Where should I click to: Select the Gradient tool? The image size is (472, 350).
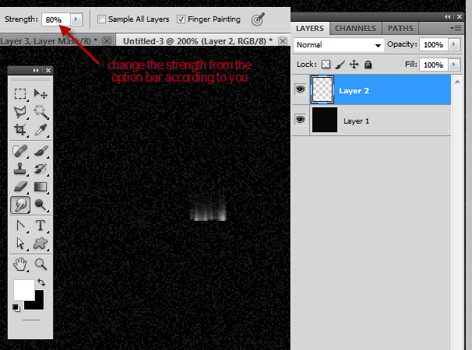tap(41, 187)
